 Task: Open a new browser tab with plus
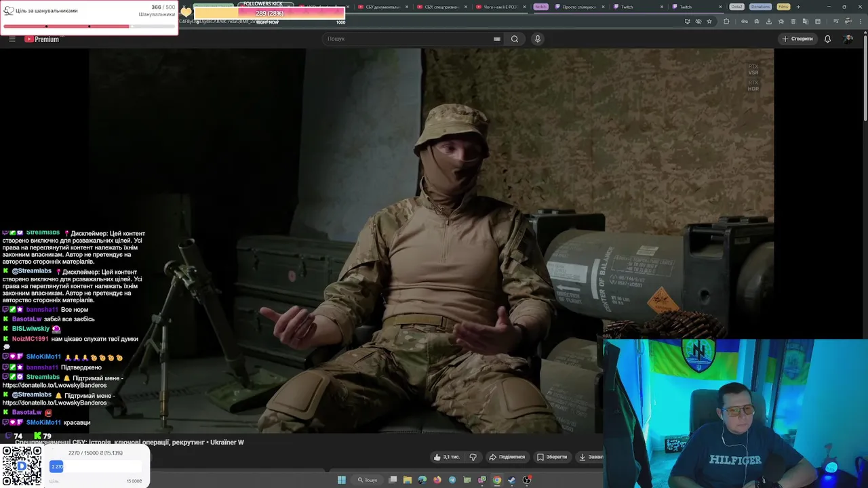pos(798,7)
